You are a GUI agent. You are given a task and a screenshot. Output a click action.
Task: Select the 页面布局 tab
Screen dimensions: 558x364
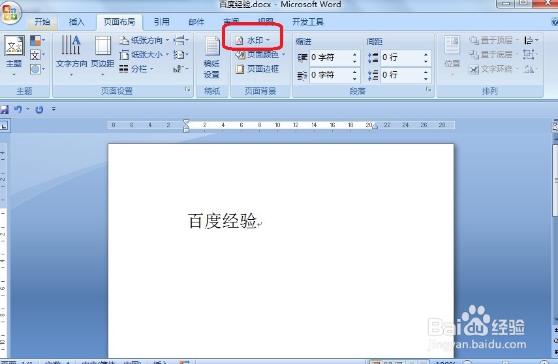point(119,22)
